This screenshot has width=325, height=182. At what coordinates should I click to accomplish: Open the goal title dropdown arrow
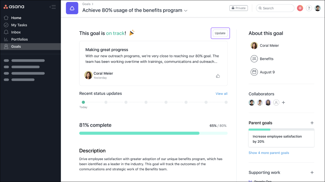pos(186,11)
